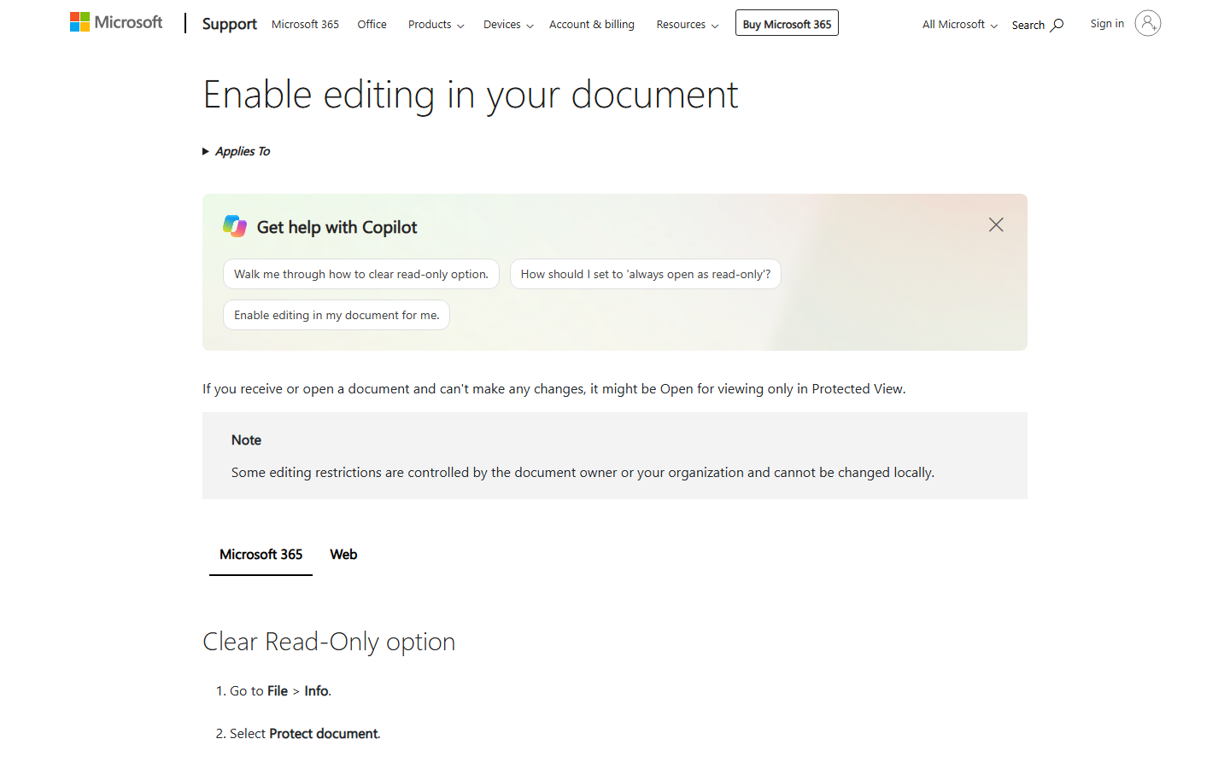Viewport: 1230px width, 768px height.
Task: Click the note about editing restrictions text
Action: (583, 473)
